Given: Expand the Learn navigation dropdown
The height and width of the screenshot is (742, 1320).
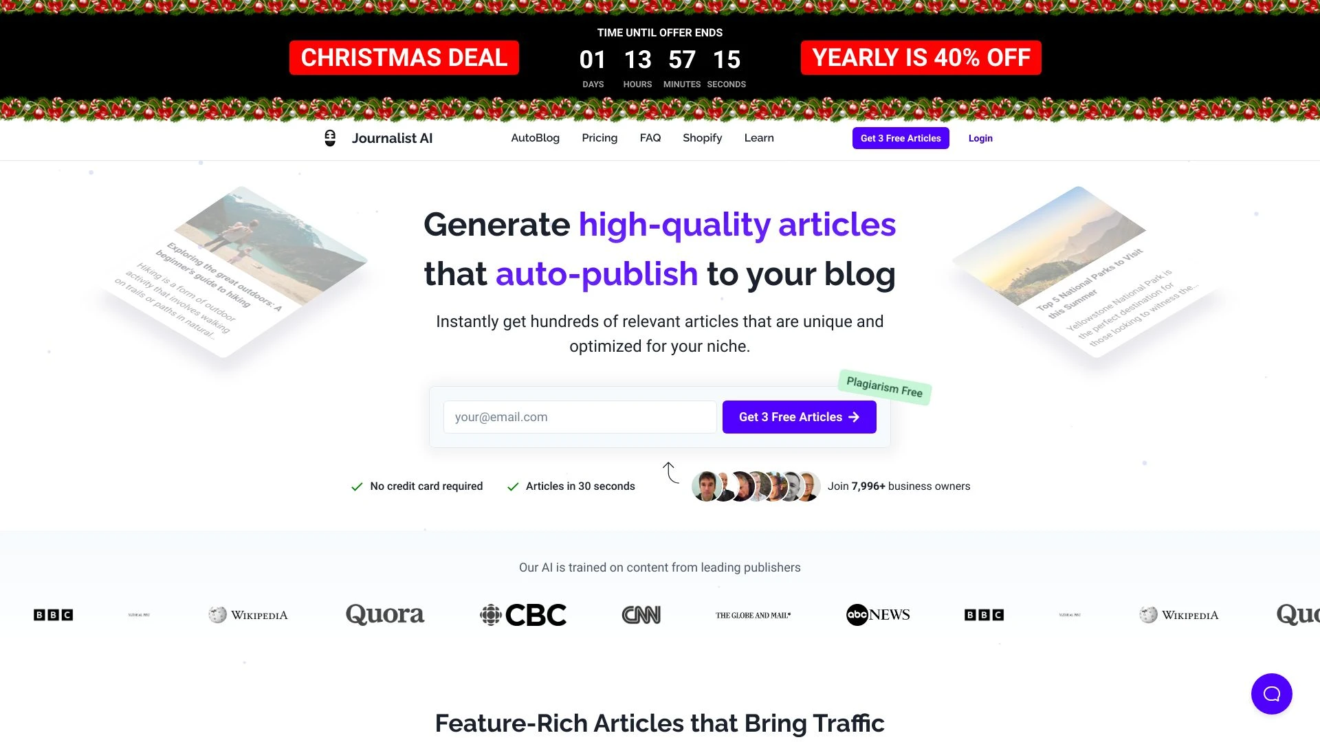Looking at the screenshot, I should click(x=759, y=137).
